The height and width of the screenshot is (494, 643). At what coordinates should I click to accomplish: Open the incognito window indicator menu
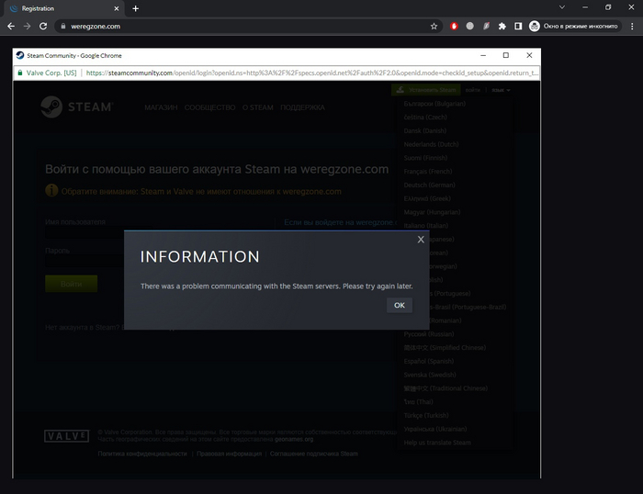(575, 27)
